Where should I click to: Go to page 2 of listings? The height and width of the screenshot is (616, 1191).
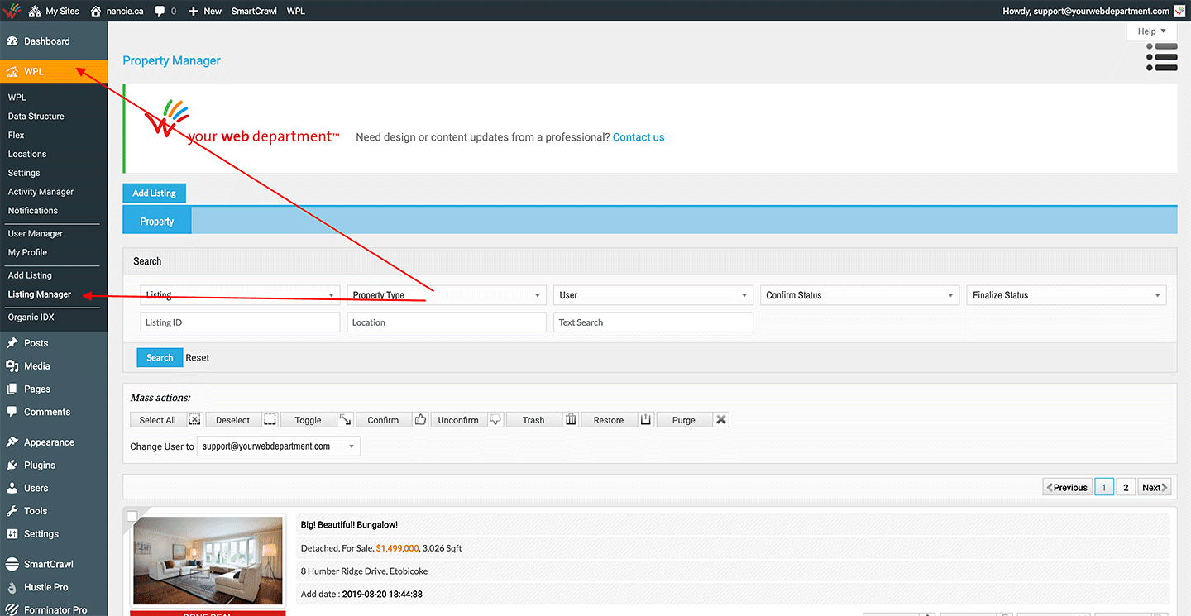1126,487
